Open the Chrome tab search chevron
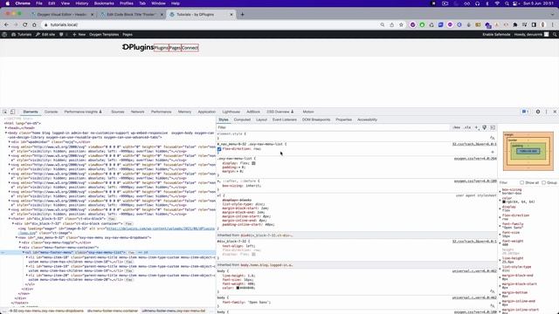Image resolution: width=559 pixels, height=314 pixels. (x=553, y=15)
